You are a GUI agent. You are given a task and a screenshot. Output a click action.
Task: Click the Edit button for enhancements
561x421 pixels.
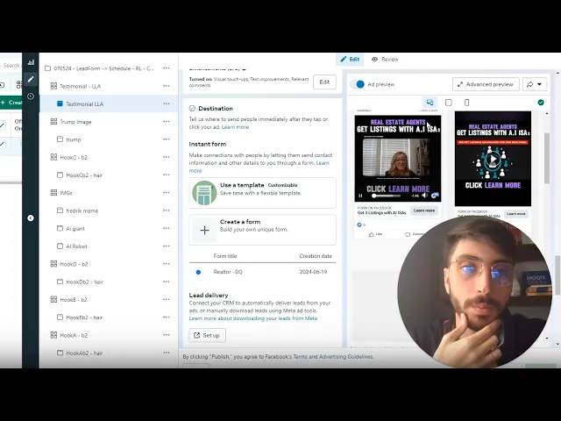pos(324,82)
